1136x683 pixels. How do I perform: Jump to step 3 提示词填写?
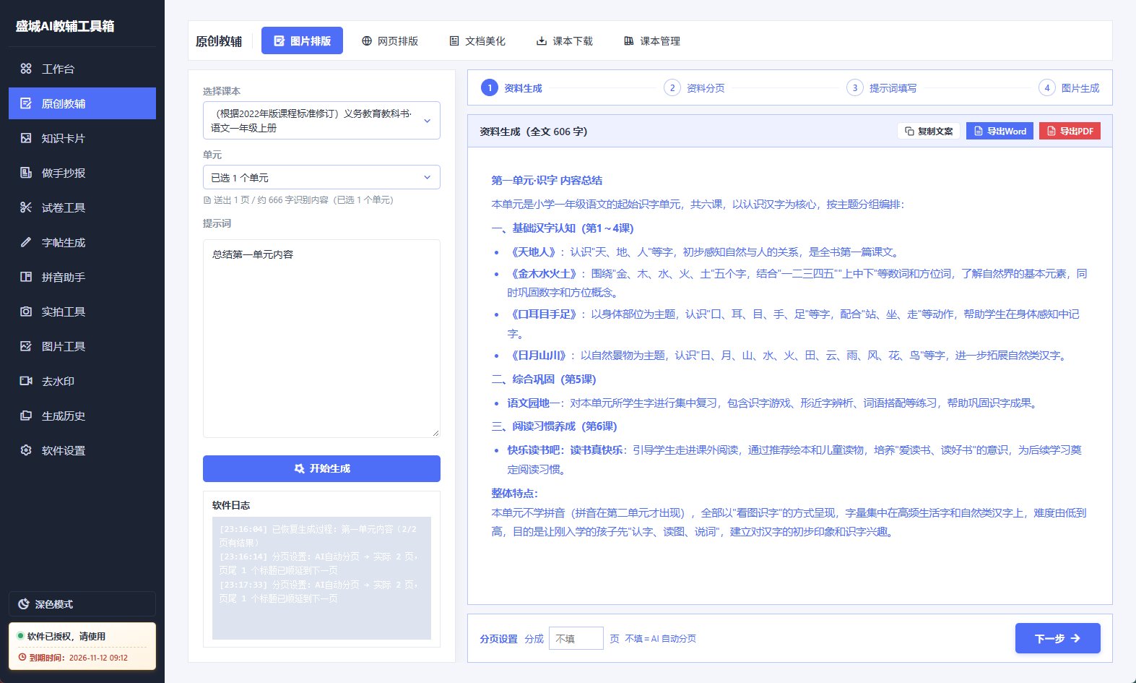pyautogui.click(x=882, y=87)
